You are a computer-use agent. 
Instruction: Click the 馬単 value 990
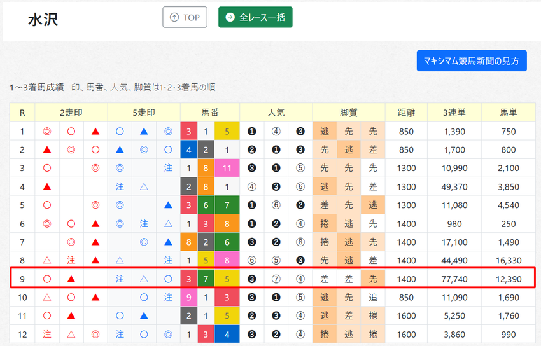click(x=509, y=335)
